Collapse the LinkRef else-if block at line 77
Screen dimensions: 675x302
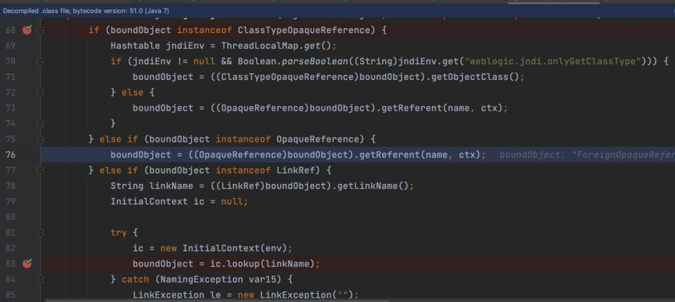(x=41, y=170)
